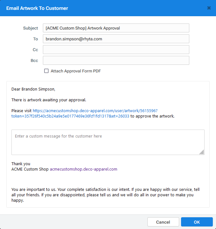Click the 'Attach Approval Form PDF' label

(76, 71)
